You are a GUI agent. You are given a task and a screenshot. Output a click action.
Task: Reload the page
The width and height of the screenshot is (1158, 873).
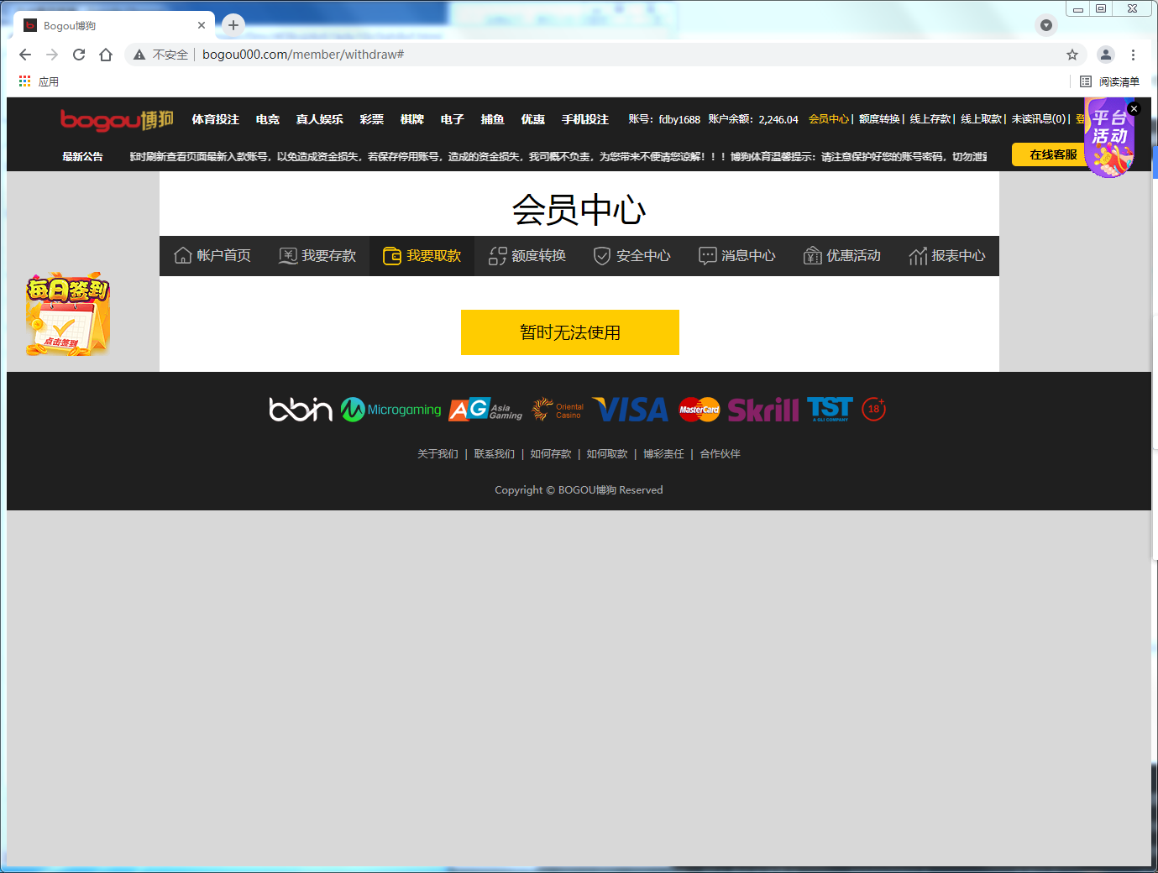click(79, 55)
